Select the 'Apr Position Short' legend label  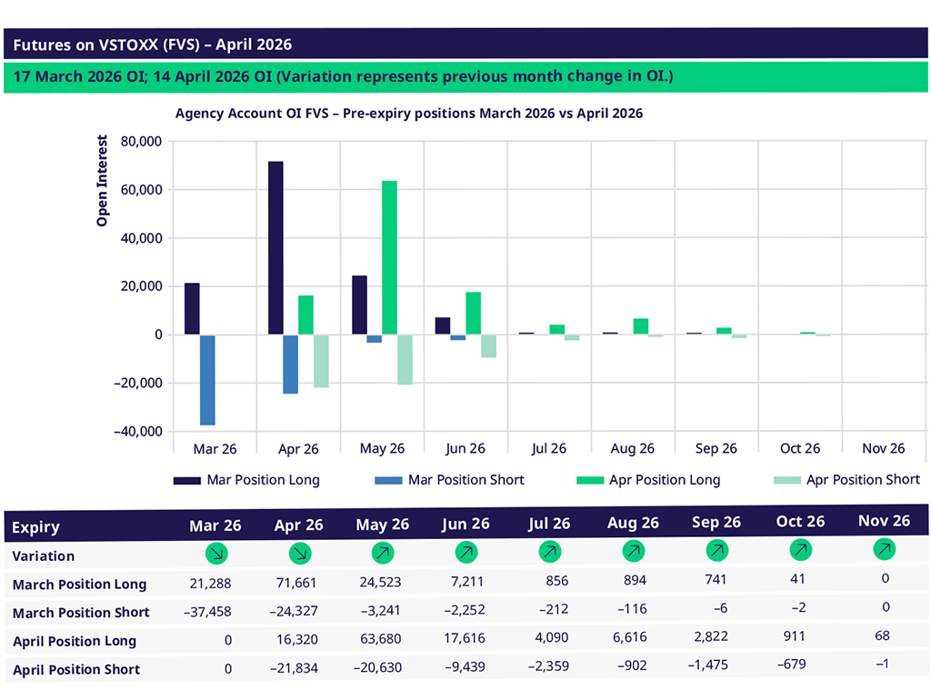[x=864, y=479]
